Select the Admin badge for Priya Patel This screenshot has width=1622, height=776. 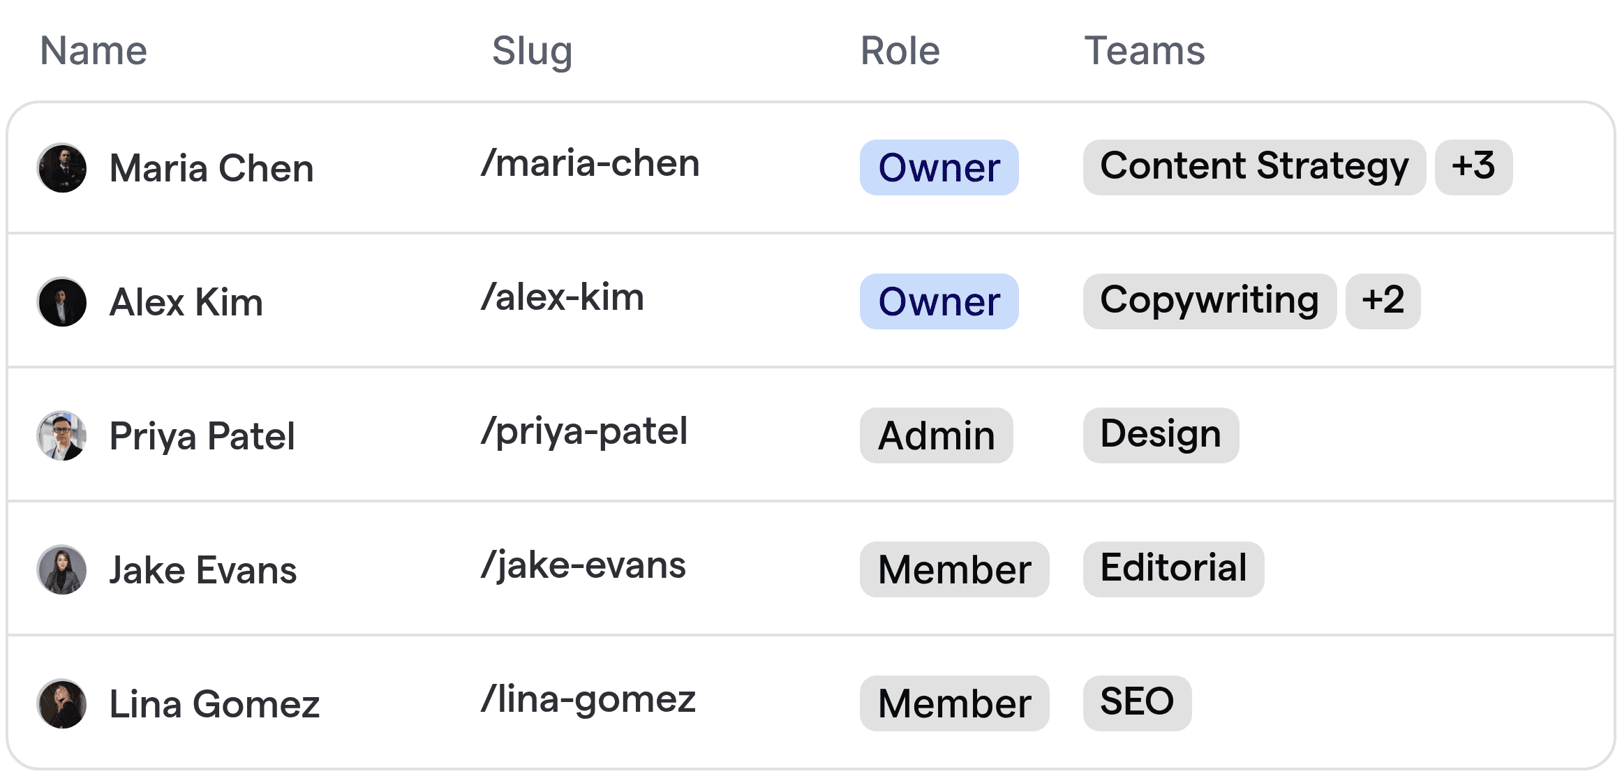[x=935, y=435]
